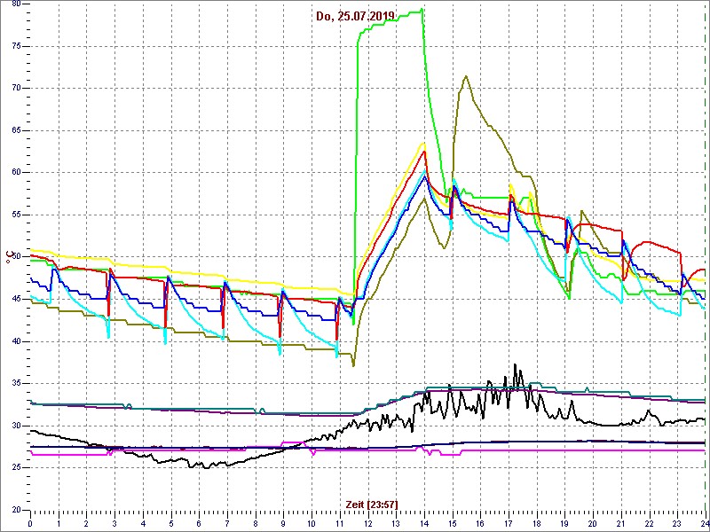The width and height of the screenshot is (710, 532).
Task: Click the 30 tick label
Action: [x=17, y=426]
